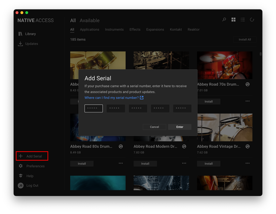
Task: Select the Library sidebar item
Action: pyautogui.click(x=27, y=34)
